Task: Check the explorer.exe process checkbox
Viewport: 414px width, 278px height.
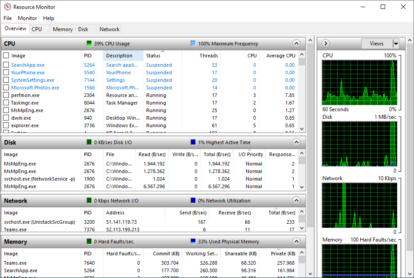Action: [6, 125]
